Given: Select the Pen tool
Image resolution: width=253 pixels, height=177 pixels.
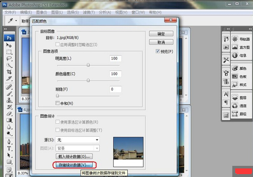Looking at the screenshot, I should pos(9,142).
